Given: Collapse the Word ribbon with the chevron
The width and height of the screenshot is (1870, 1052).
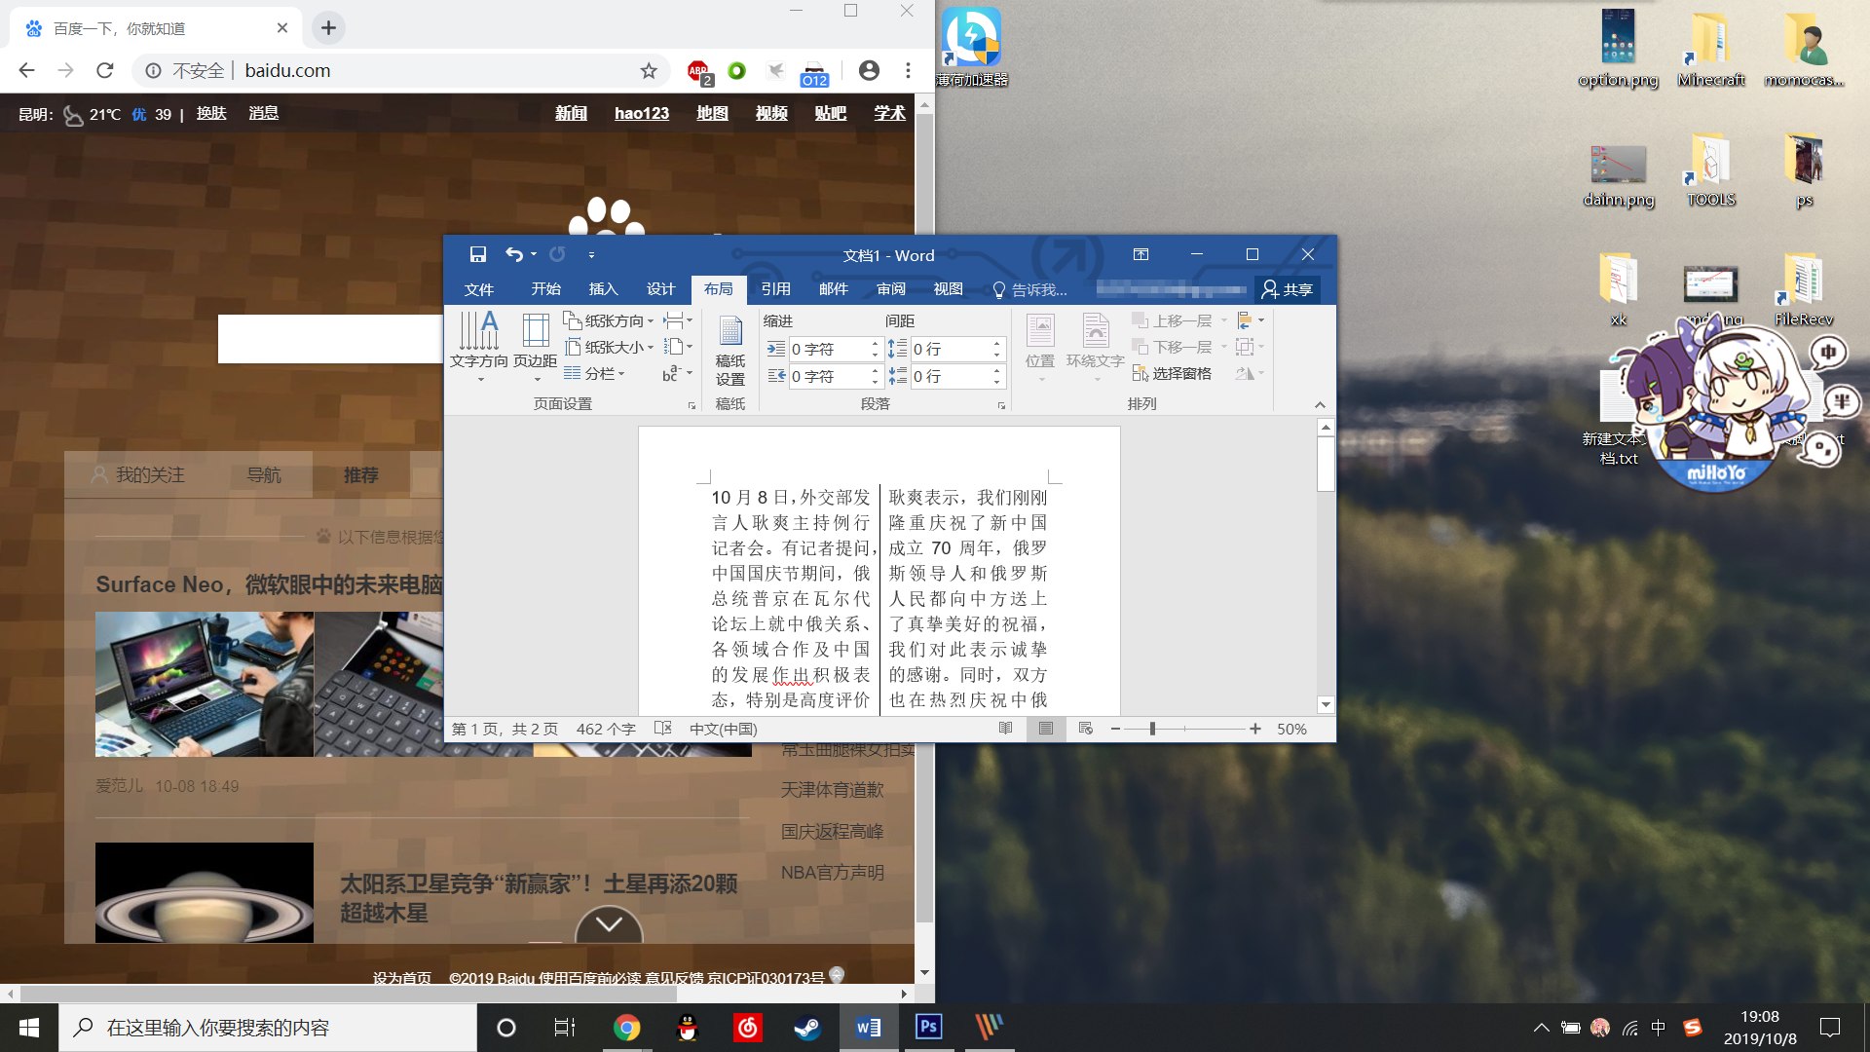Looking at the screenshot, I should tap(1320, 404).
